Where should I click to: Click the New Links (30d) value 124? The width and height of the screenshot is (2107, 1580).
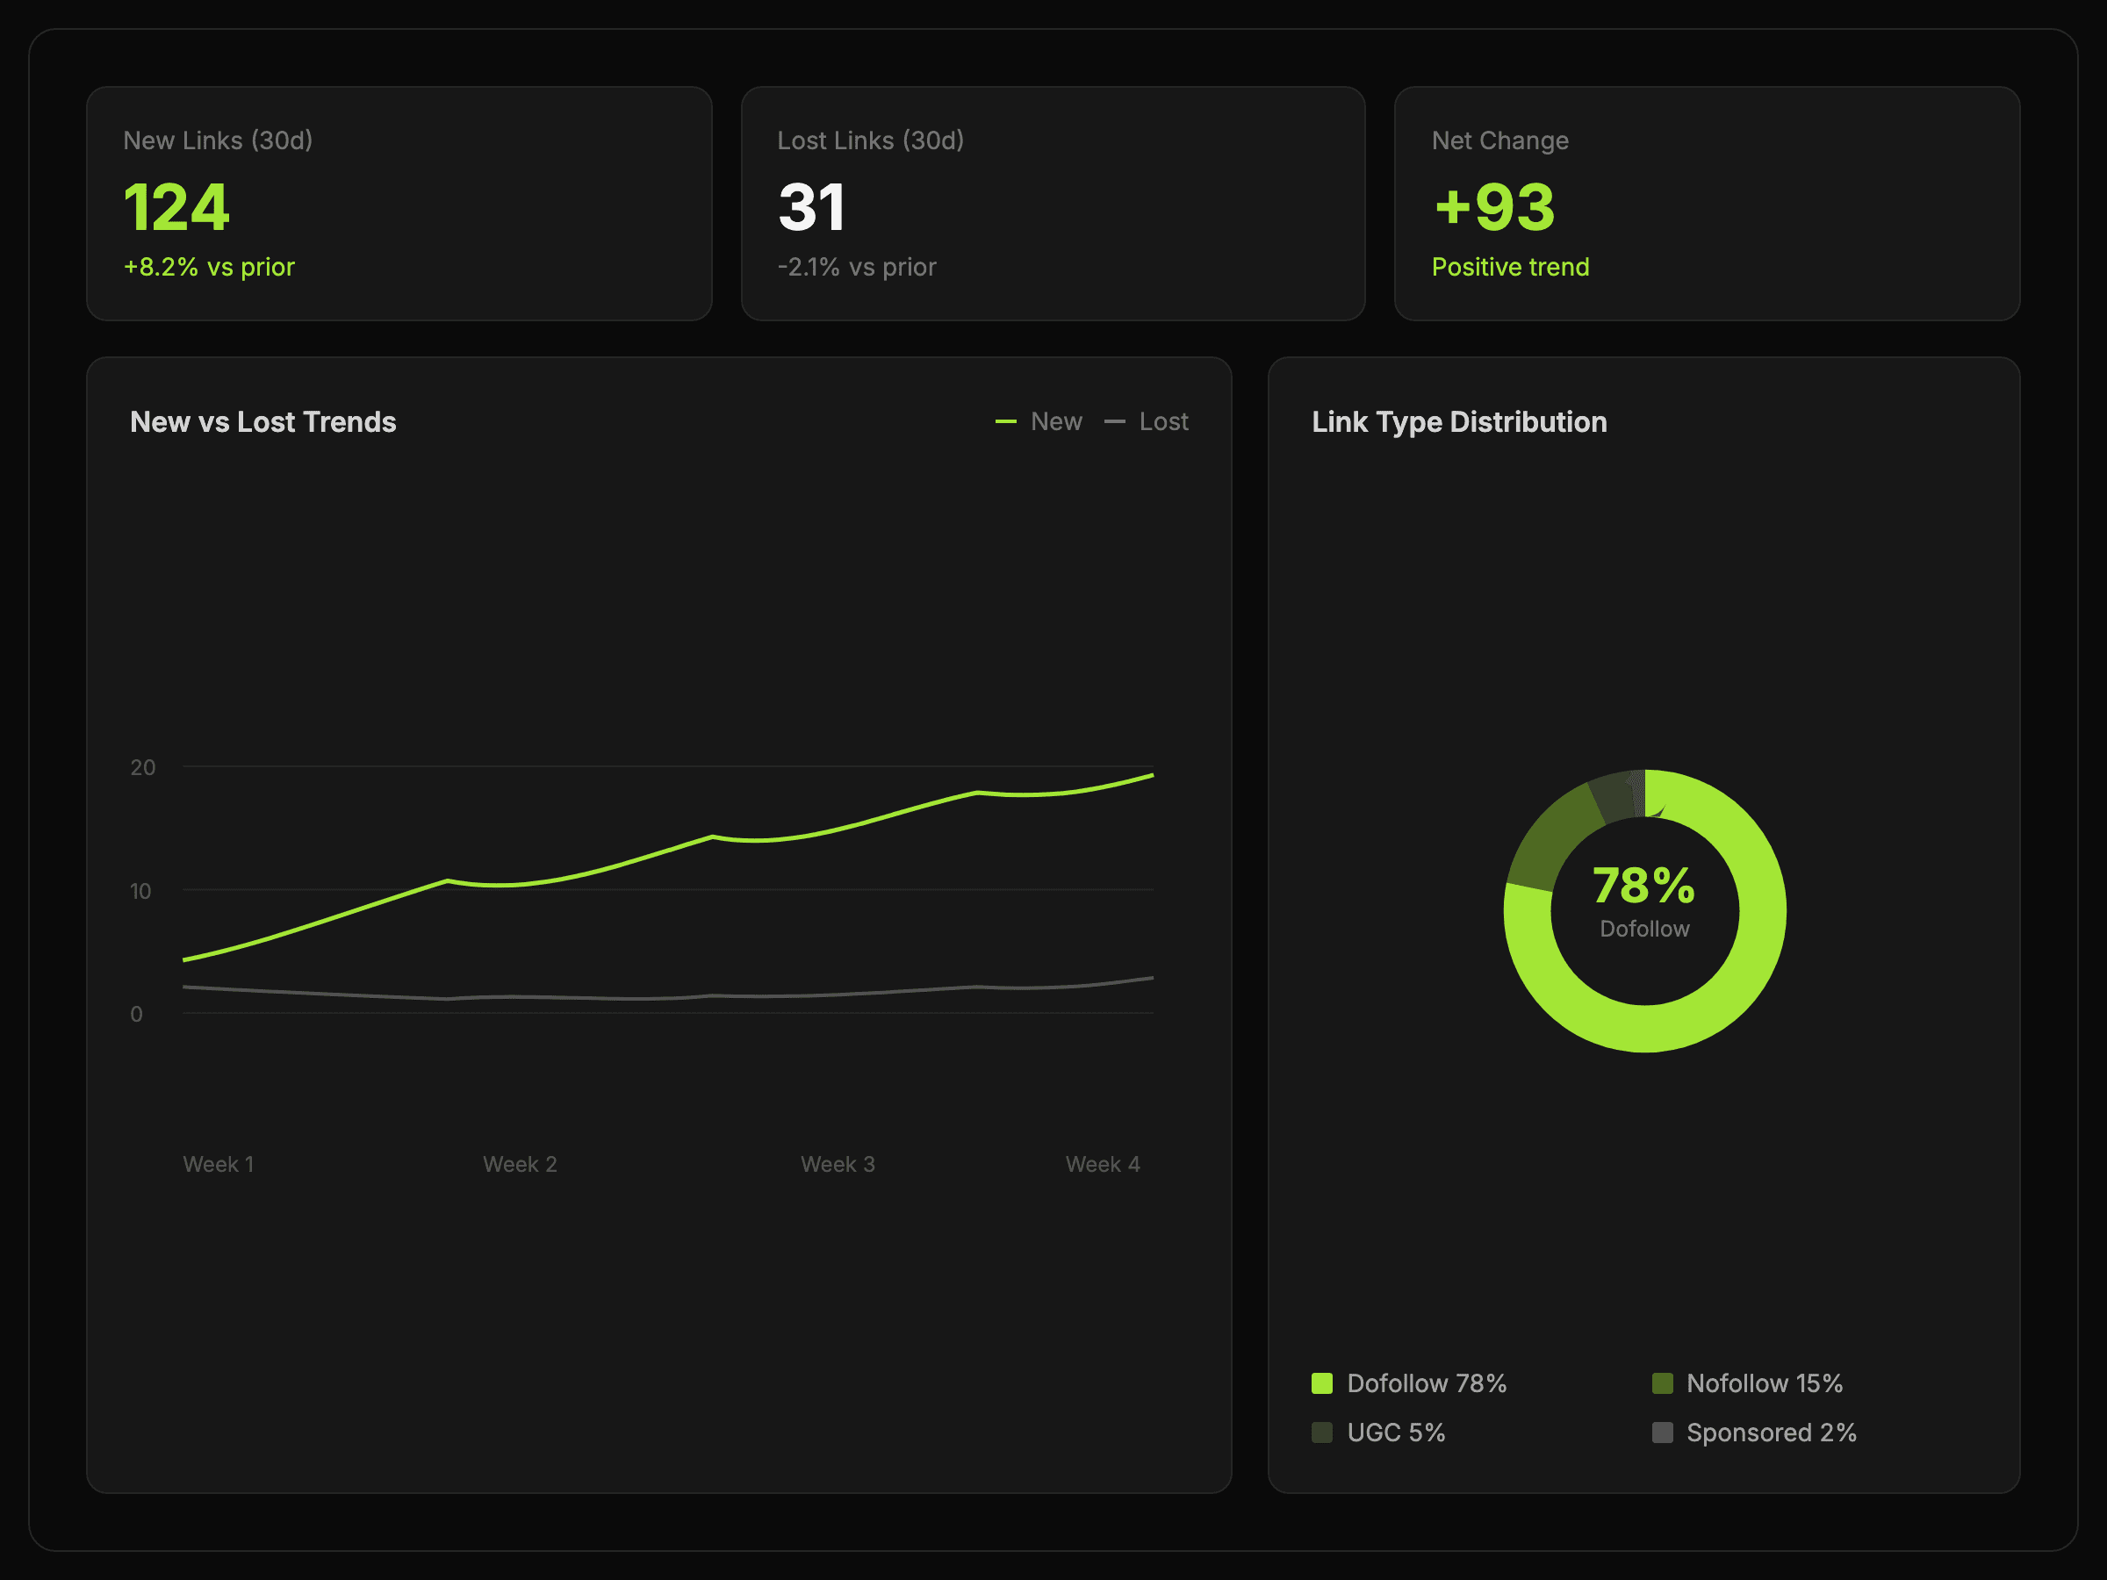pos(176,206)
